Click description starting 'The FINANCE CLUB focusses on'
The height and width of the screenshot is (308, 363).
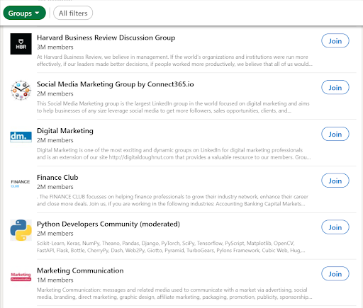(x=172, y=200)
